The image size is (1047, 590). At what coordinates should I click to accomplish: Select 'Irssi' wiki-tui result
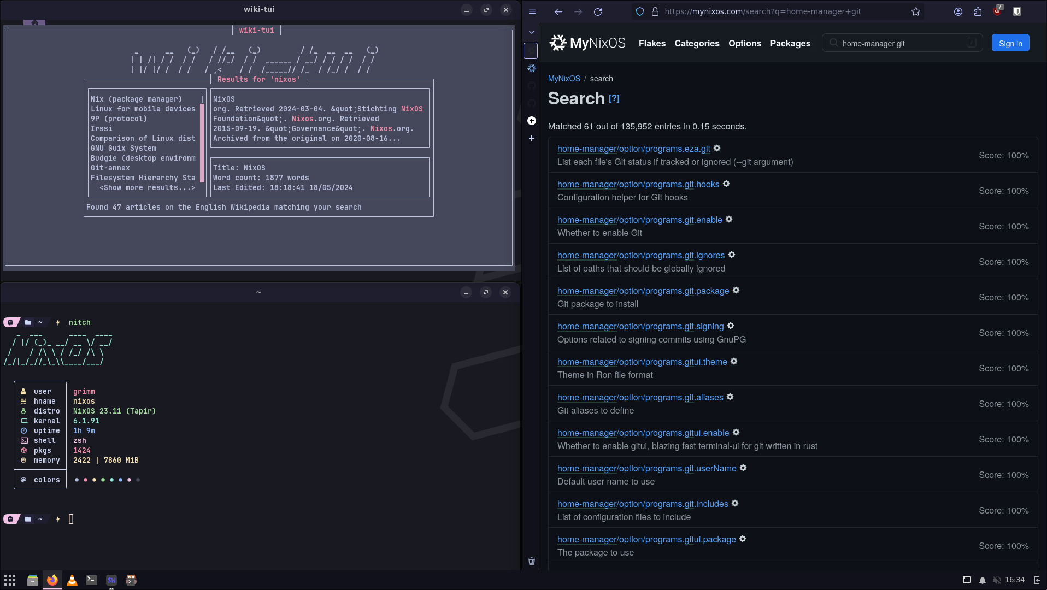click(102, 128)
